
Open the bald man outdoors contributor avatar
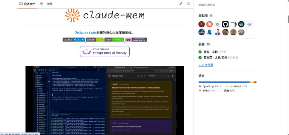click(x=241, y=32)
